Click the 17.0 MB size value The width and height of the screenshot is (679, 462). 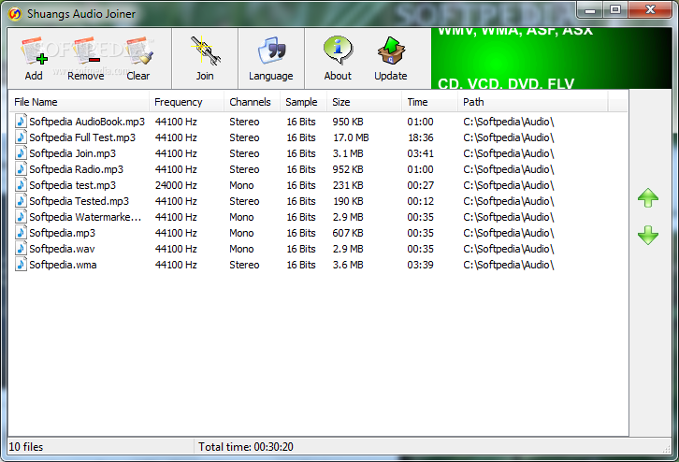351,137
